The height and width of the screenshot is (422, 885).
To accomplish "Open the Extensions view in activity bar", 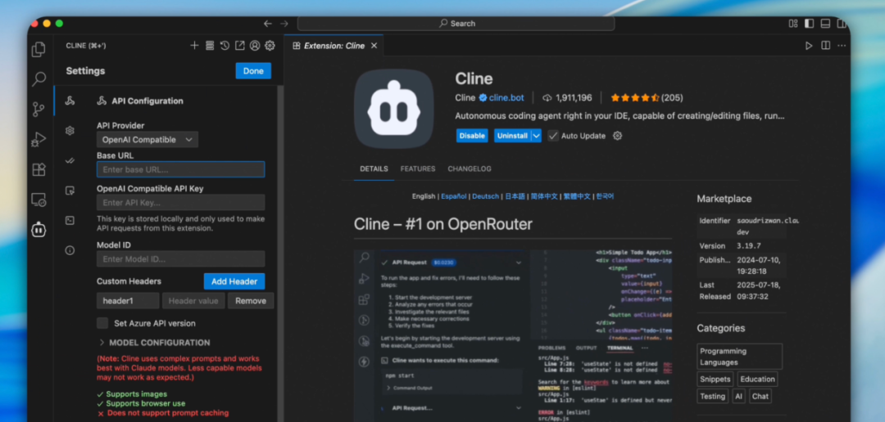I will 39,169.
